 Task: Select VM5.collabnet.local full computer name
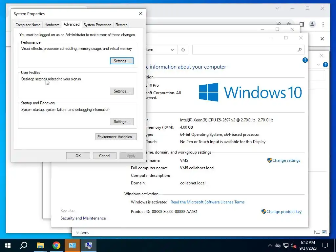click(197, 168)
